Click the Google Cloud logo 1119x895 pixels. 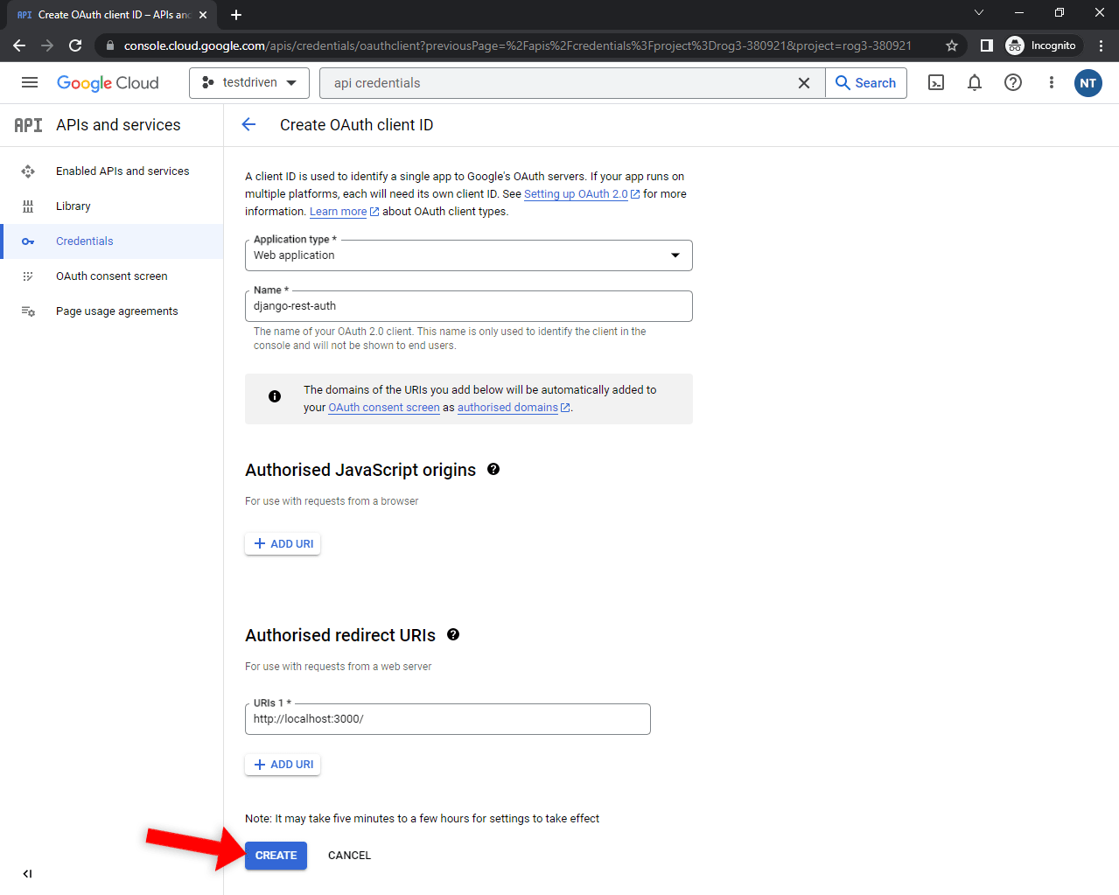108,83
